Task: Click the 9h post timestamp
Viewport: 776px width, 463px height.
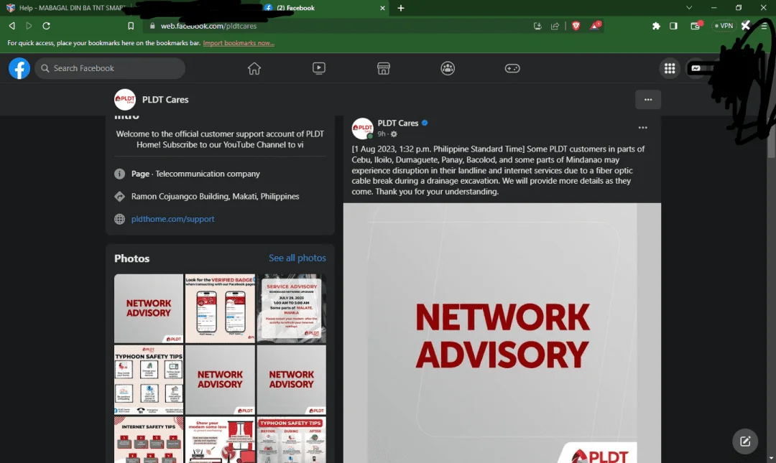Action: [x=381, y=134]
